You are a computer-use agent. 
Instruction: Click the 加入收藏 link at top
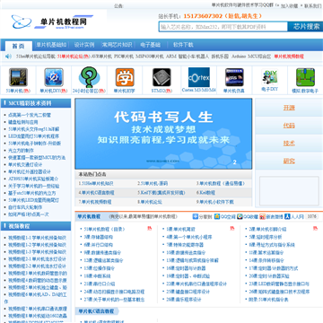point(289,6)
